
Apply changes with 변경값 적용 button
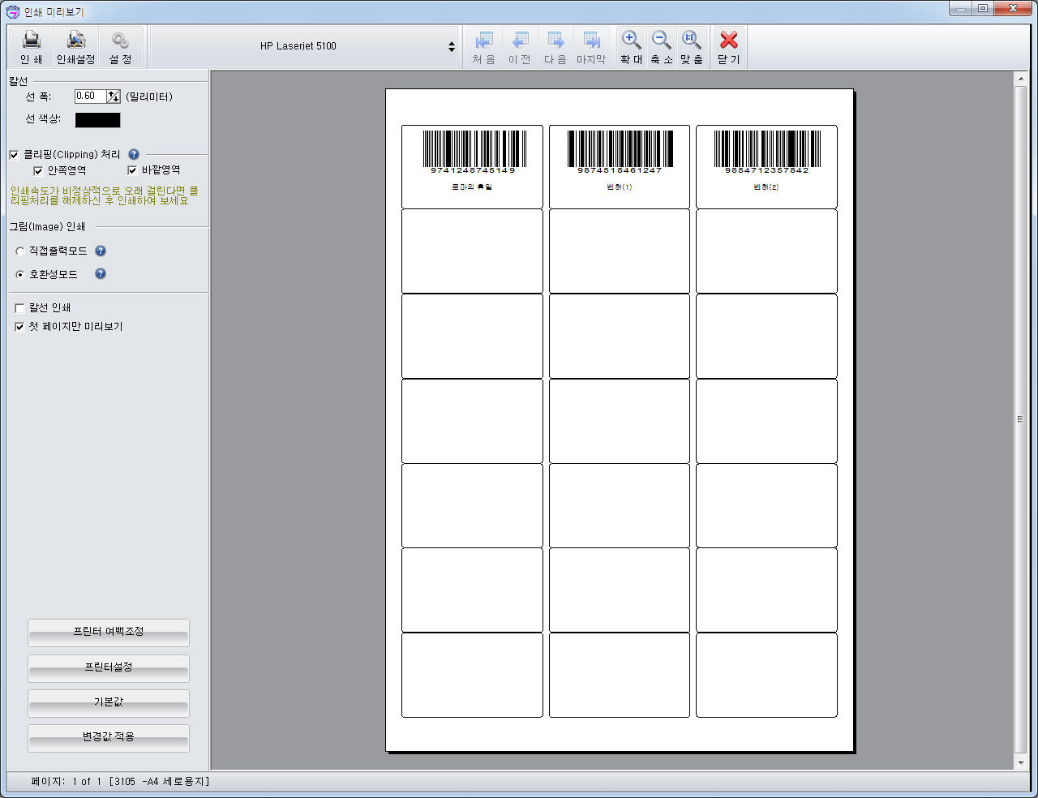109,738
